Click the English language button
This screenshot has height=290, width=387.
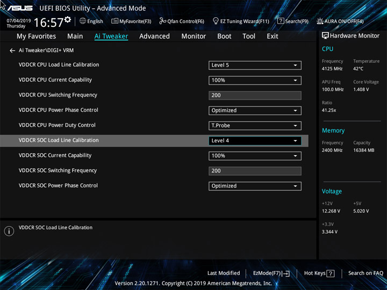[91, 21]
